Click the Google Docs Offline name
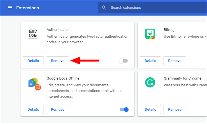207x124 pixels. click(x=63, y=78)
